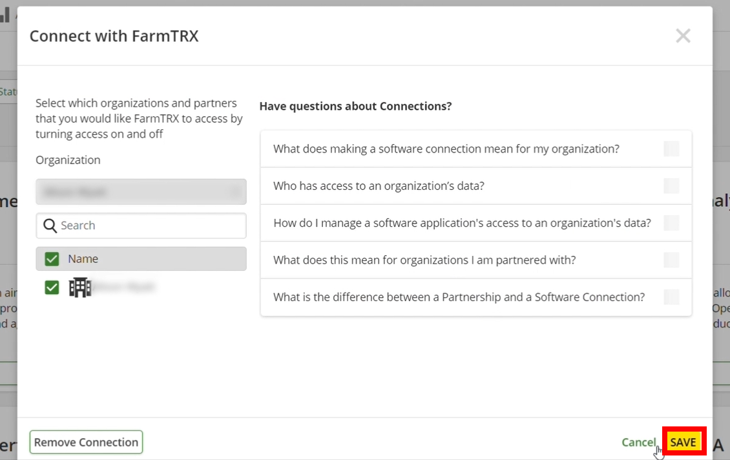Screen dimensions: 730x460
Task: Click the 'Have questions about Connections?' heading
Action: [x=355, y=106]
